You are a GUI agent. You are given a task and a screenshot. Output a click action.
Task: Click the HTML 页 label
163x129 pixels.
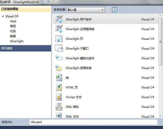click(x=72, y=87)
